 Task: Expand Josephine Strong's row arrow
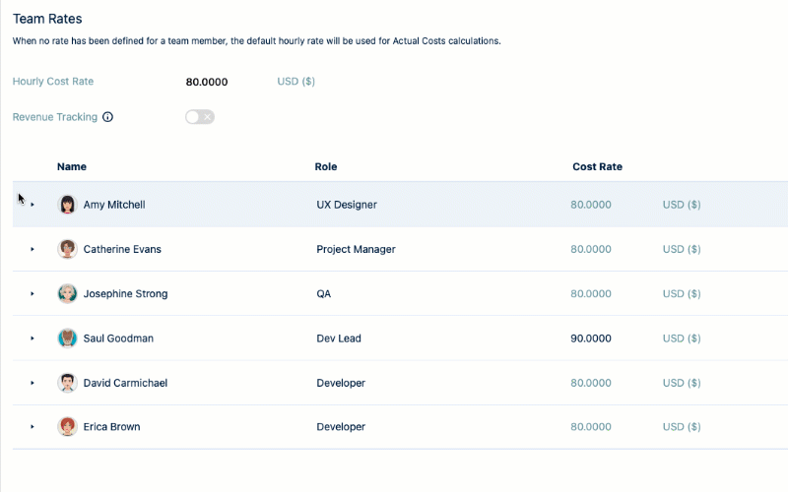[x=33, y=293]
